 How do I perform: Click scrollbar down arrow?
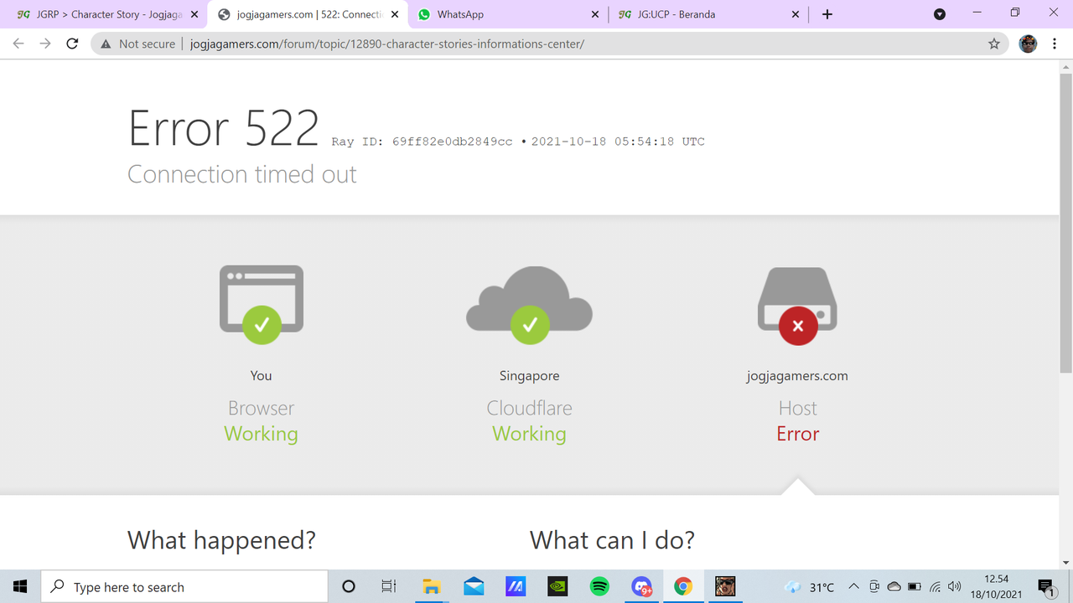coord(1065,562)
